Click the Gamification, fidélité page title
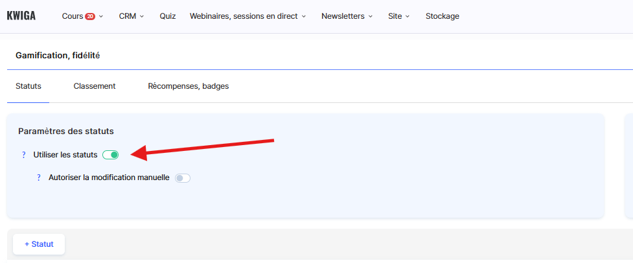 [x=58, y=56]
